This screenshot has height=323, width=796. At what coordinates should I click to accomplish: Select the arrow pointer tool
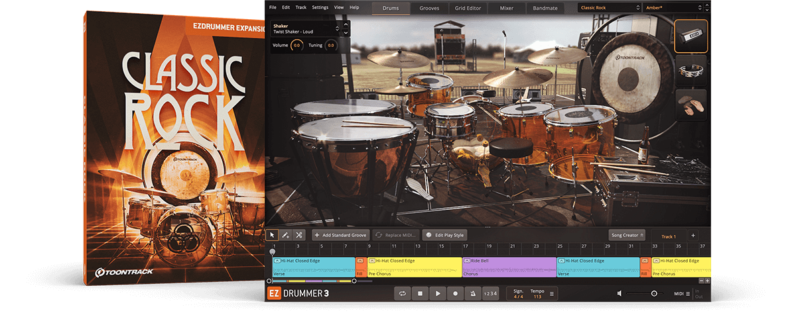(x=272, y=235)
